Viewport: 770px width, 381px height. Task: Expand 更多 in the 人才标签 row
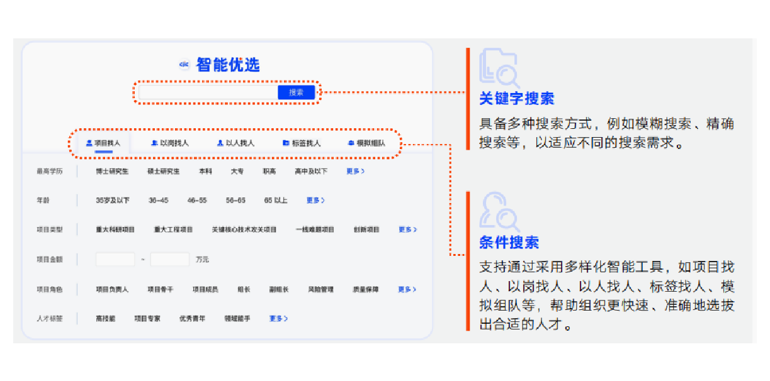[x=278, y=319]
